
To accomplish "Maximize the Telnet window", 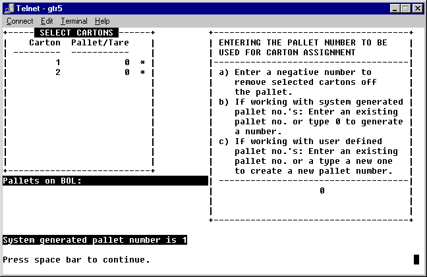I will pyautogui.click(x=406, y=9).
